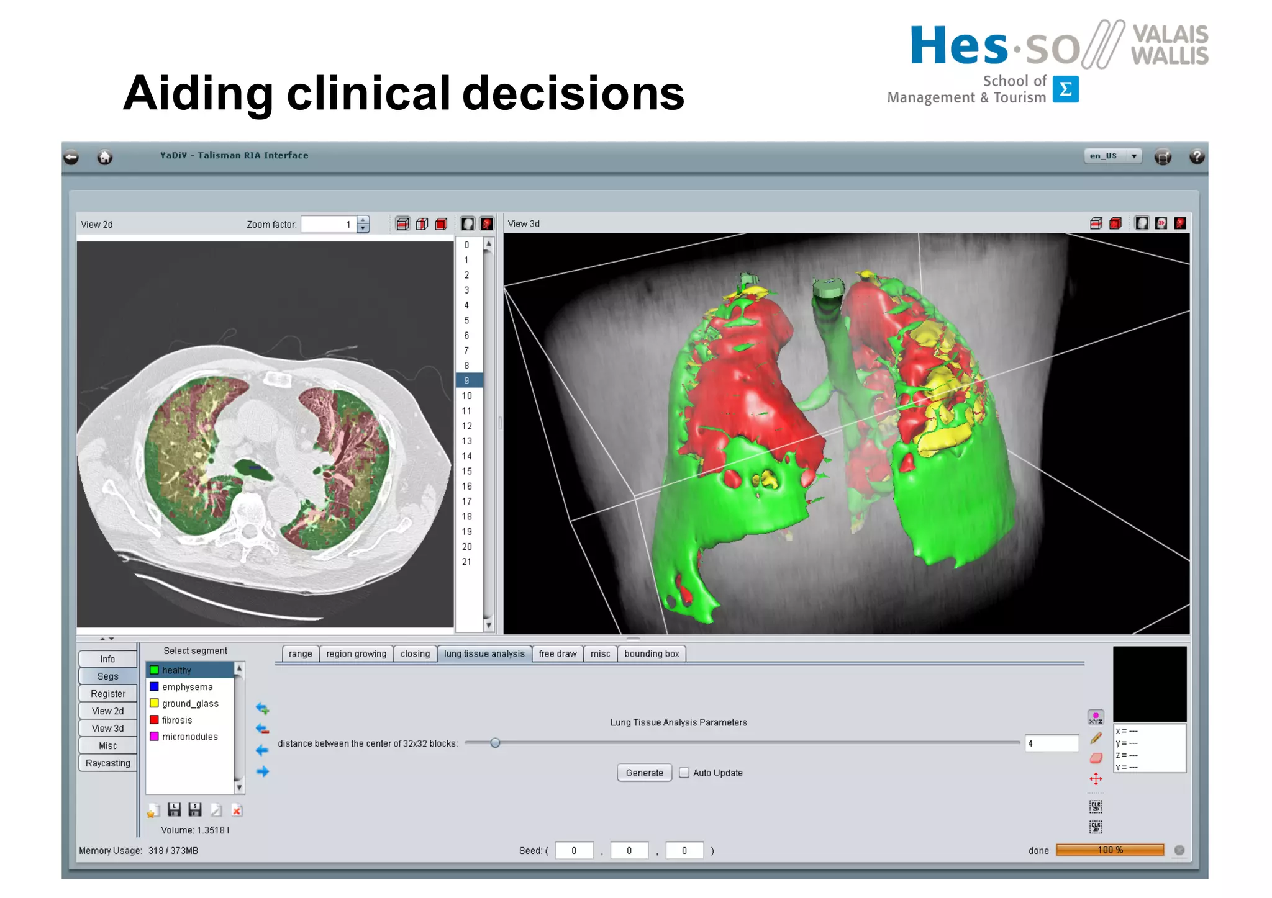Toggle grayscale head icon in View 3d toolbar
The width and height of the screenshot is (1272, 898).
(1142, 223)
